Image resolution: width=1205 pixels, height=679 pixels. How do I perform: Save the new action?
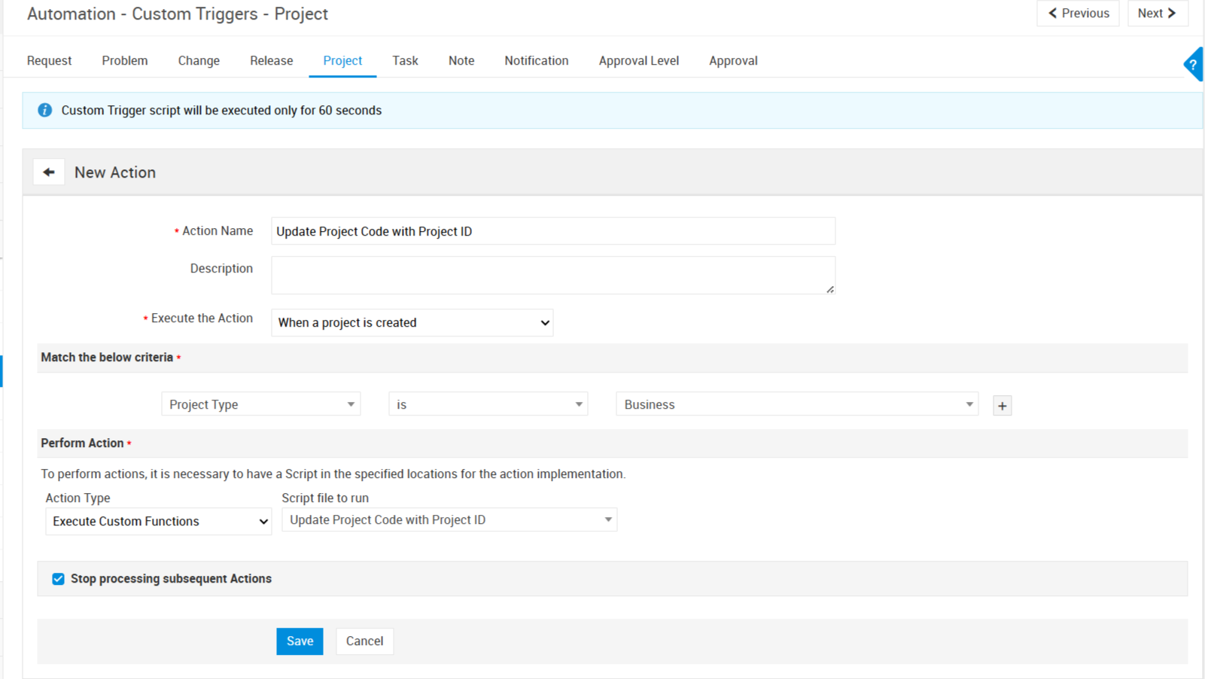[300, 641]
